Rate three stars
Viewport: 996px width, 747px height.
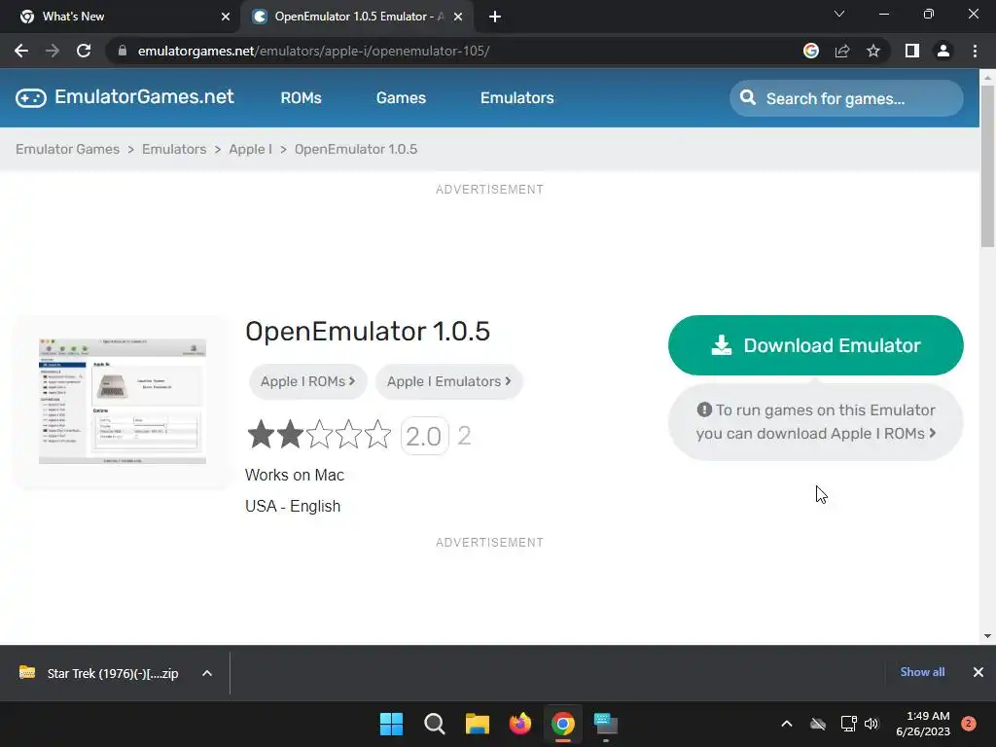coord(319,435)
